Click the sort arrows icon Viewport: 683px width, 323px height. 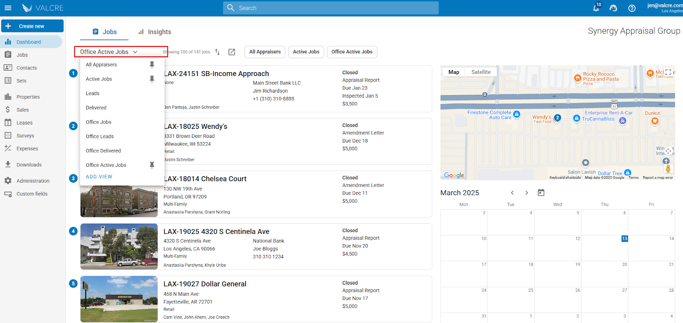[217, 52]
